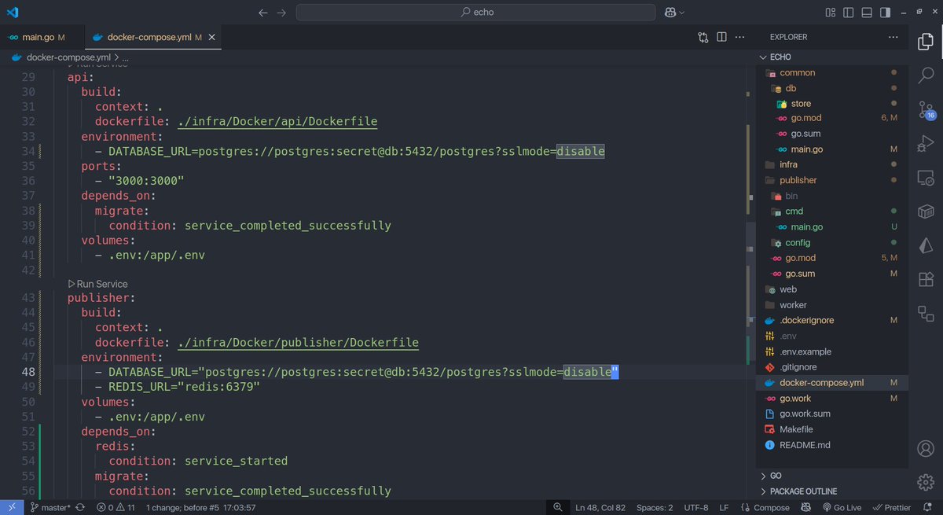Open the Explorer view in activity bar
Screen dimensions: 943x515
pyautogui.click(x=925, y=40)
